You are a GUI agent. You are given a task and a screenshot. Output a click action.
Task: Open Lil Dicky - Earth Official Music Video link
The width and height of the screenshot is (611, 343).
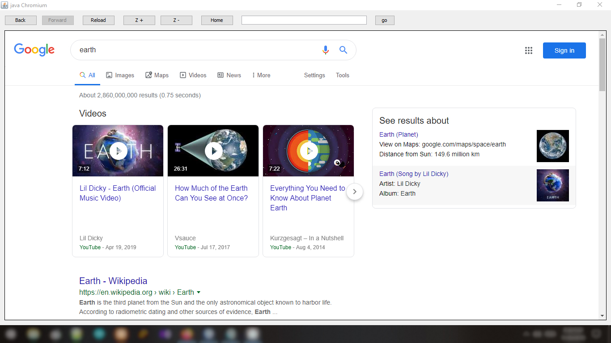118,193
